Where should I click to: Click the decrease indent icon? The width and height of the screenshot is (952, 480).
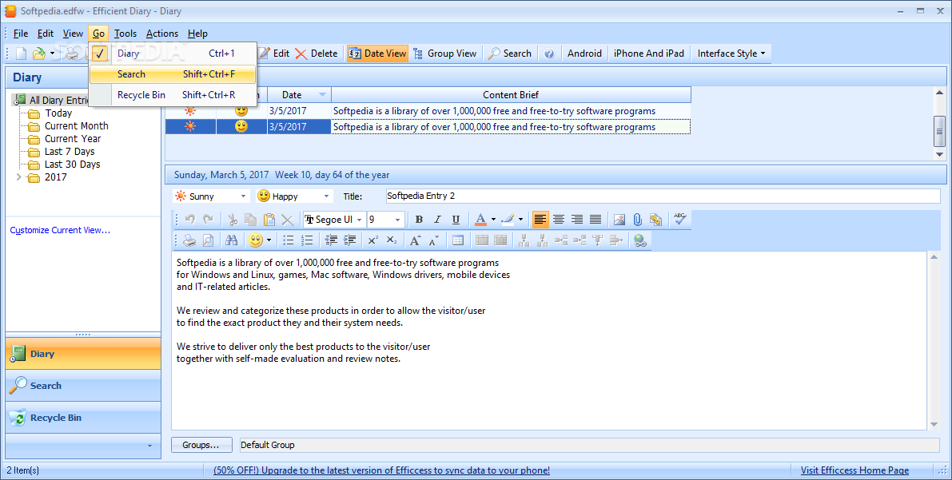click(331, 240)
